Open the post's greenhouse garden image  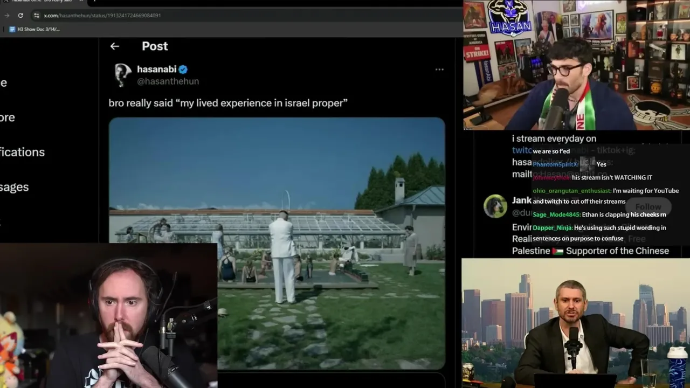click(277, 244)
